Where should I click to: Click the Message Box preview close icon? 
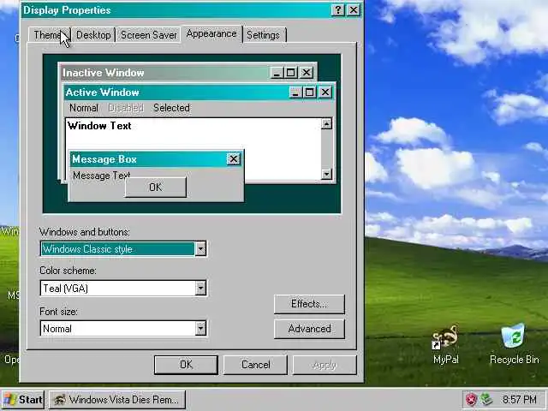(234, 159)
